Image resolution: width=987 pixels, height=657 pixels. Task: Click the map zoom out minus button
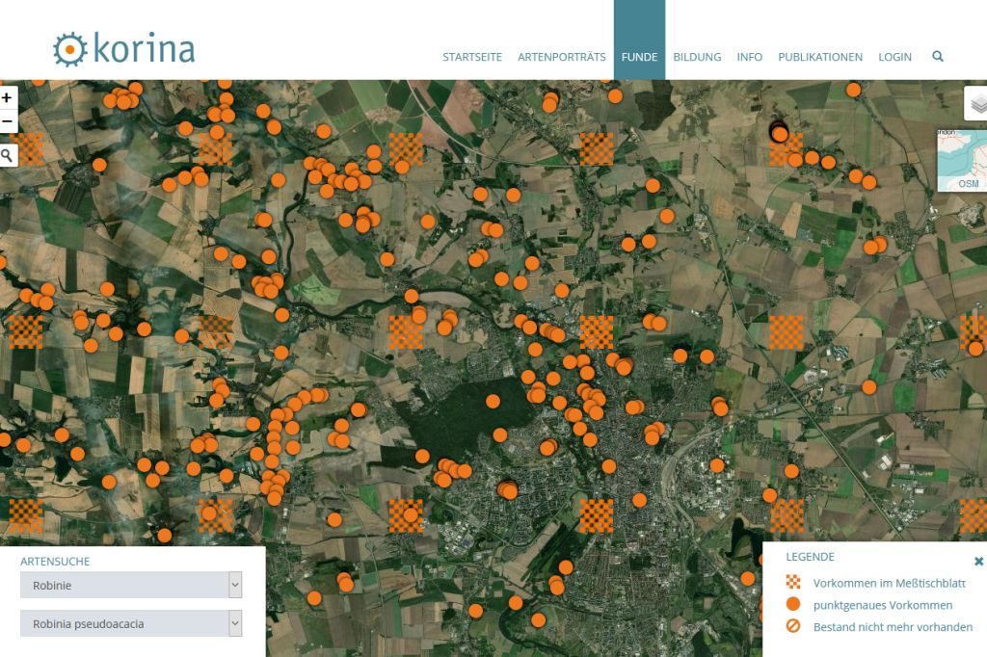[8, 122]
